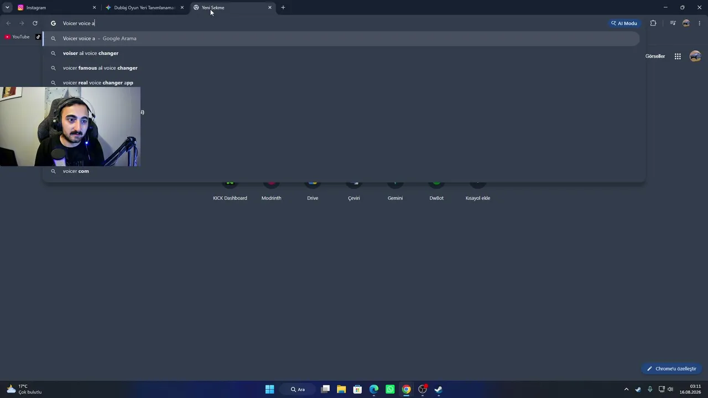708x398 pixels.
Task: Select 'Voicer voice a - Google Arama' suggestion
Action: [x=341, y=39]
